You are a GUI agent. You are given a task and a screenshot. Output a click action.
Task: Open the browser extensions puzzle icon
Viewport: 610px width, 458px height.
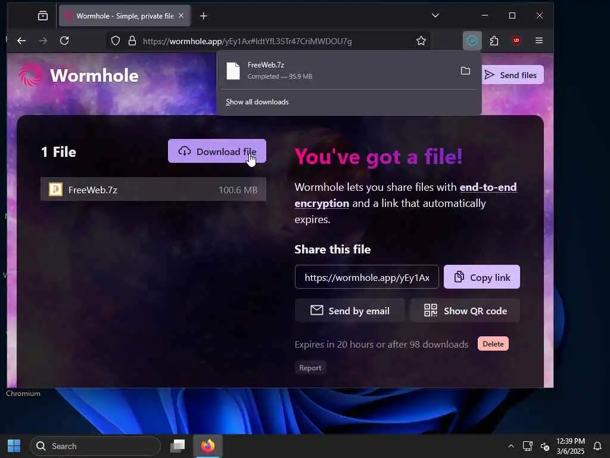pos(494,41)
